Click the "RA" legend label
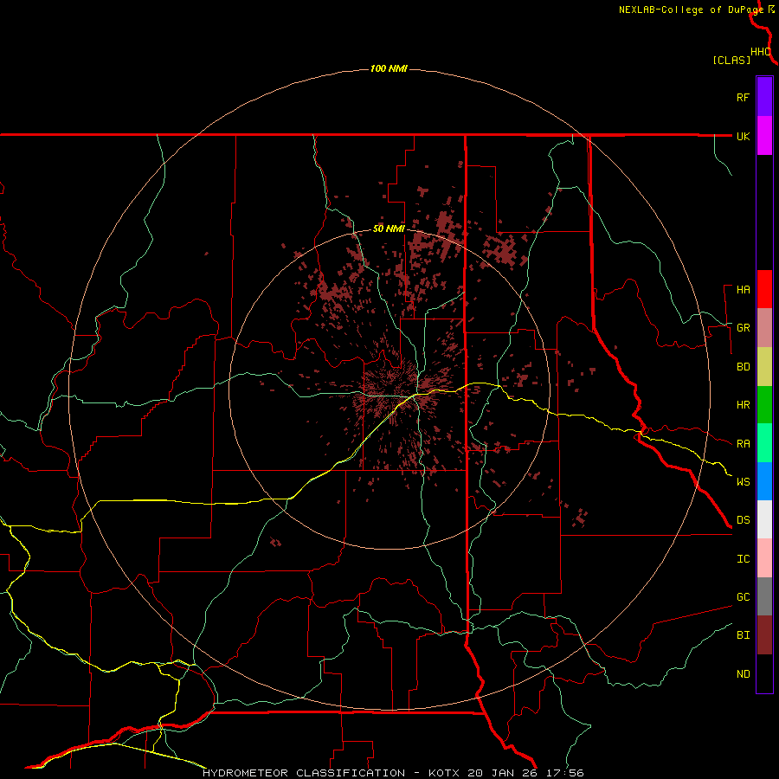Screen dimensions: 779x779 click(743, 444)
